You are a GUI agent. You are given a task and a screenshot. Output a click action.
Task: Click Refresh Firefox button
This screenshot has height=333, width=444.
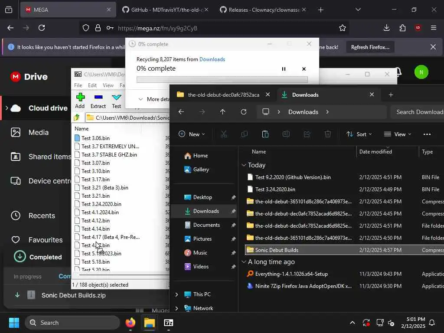click(370, 47)
